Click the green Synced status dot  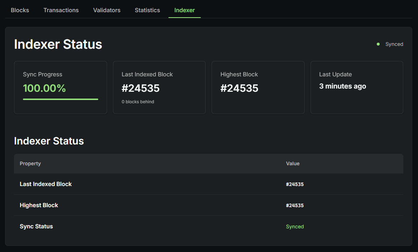click(378, 44)
